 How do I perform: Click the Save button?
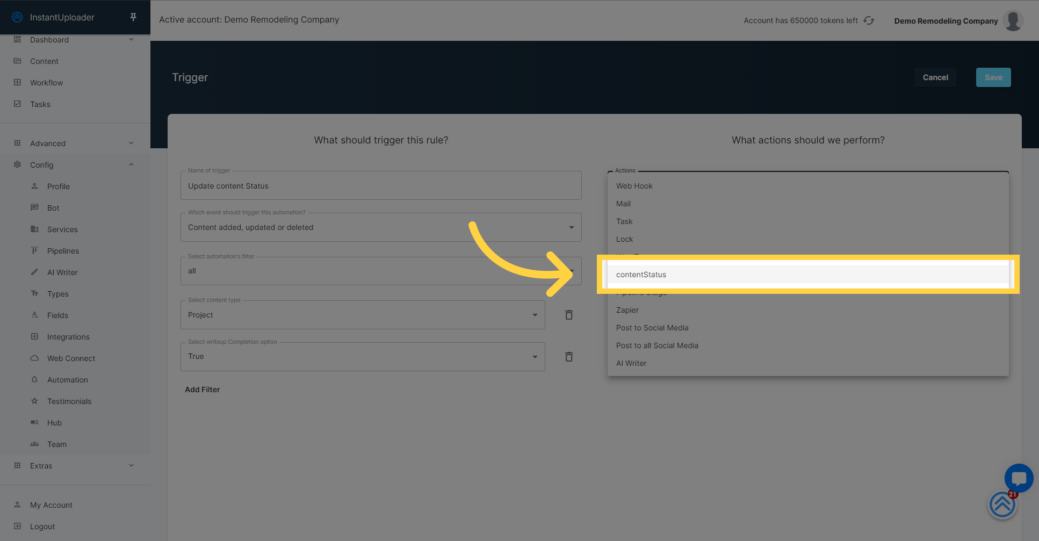pos(993,77)
